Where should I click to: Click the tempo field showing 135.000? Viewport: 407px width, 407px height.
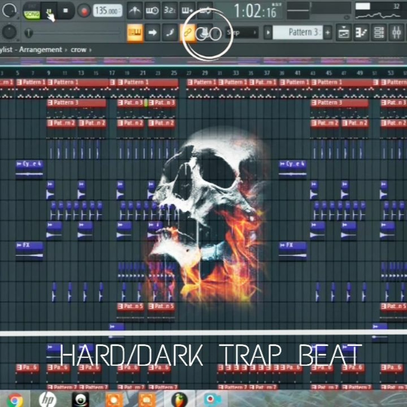tap(107, 11)
